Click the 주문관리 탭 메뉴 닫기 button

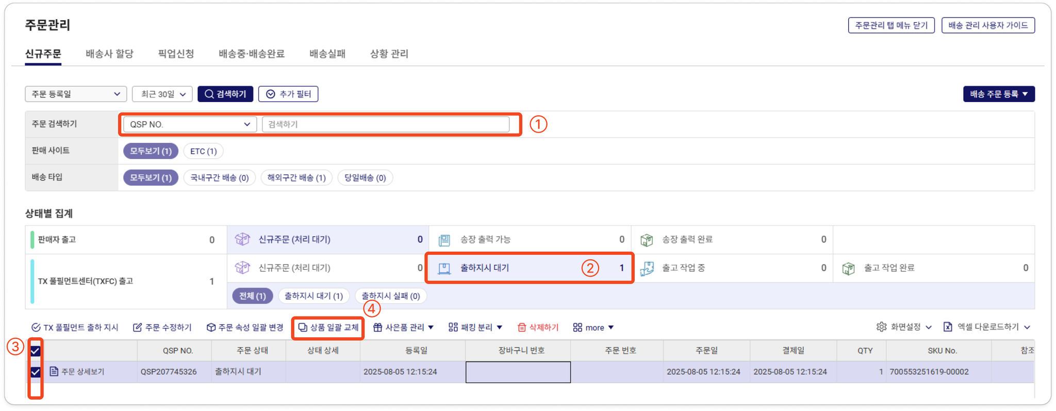point(891,25)
